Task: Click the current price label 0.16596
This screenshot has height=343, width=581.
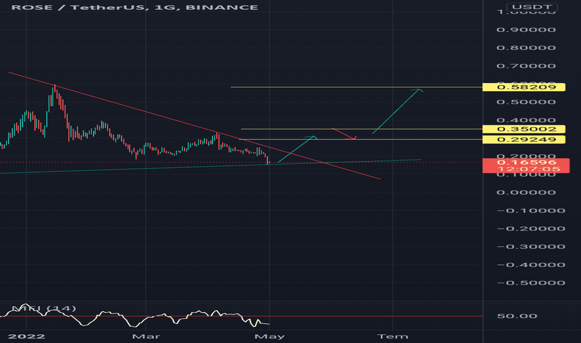Action: point(526,162)
